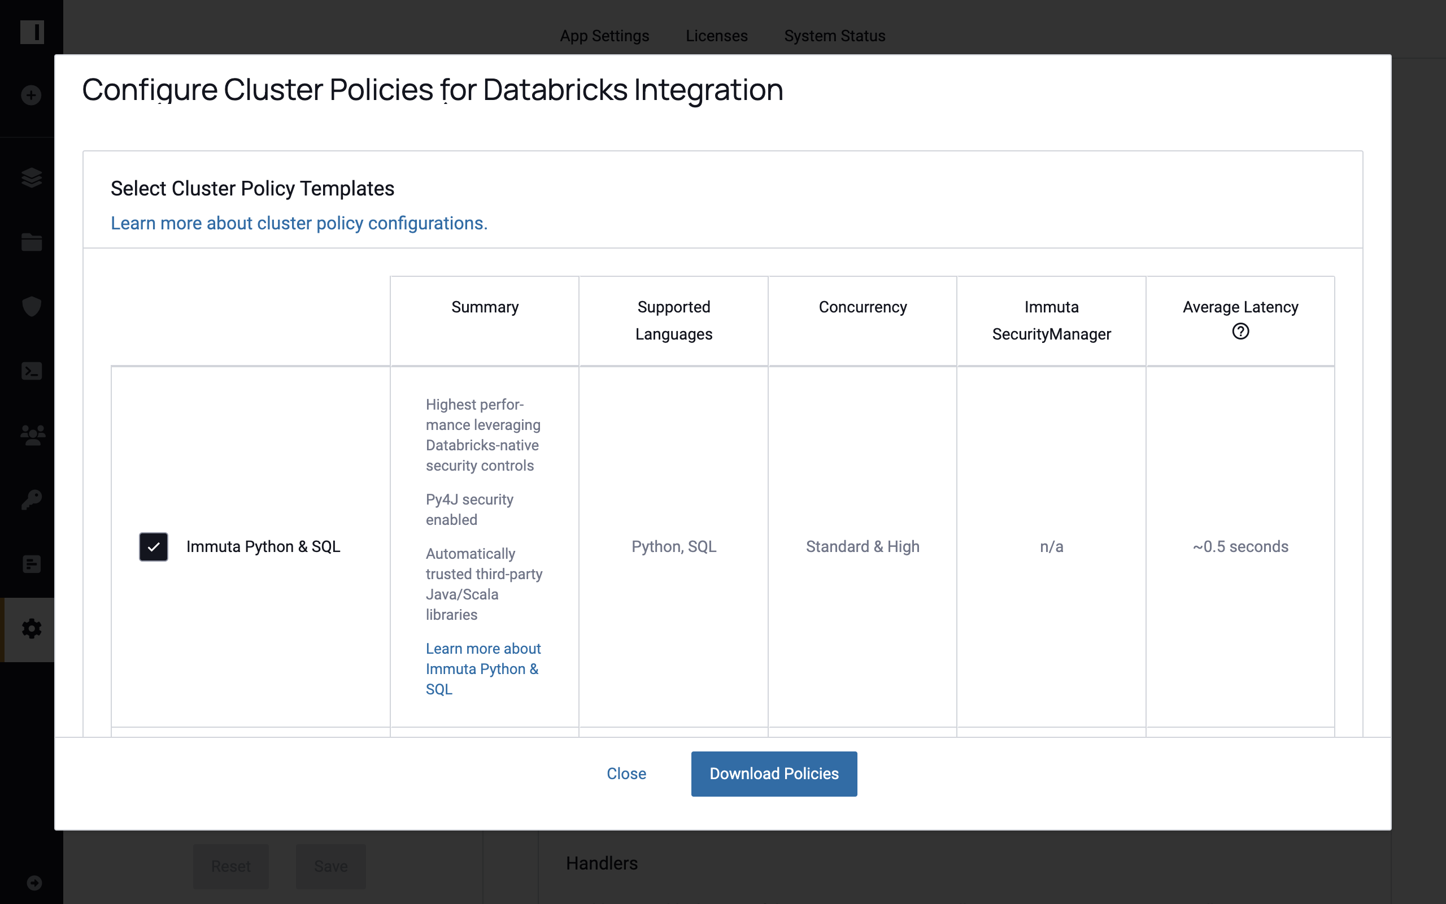Click the Immuta SecurityManager column header
Image resolution: width=1446 pixels, height=904 pixels.
1051,320
